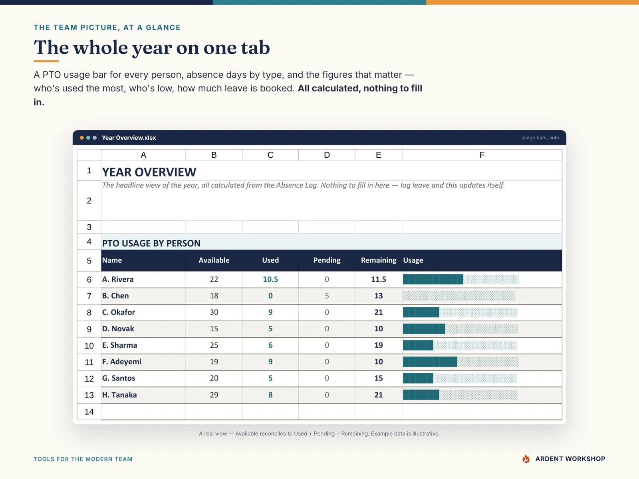Screen dimensions: 639x479
Task: Select column B header
Action: (214, 155)
